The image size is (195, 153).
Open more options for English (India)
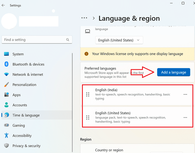[185, 94]
